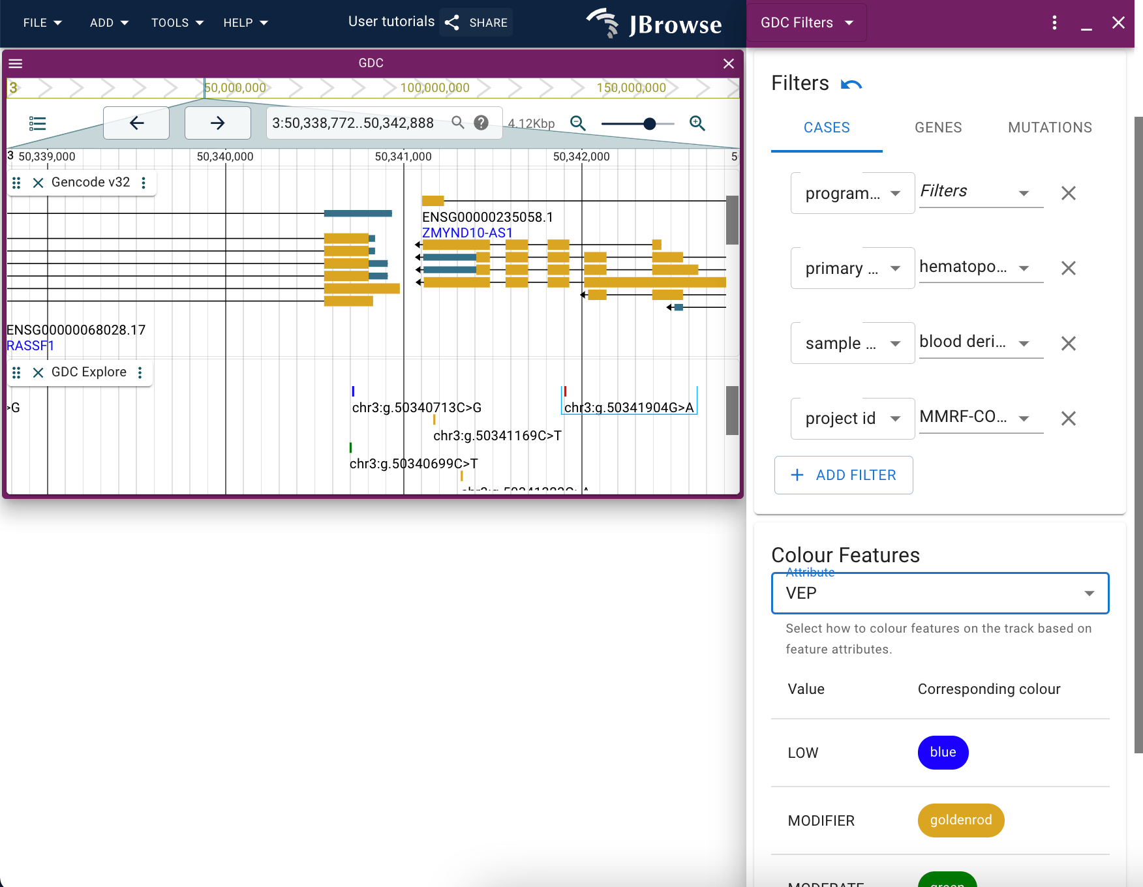This screenshot has width=1143, height=887.
Task: Switch to the MUTATIONS tab
Action: pos(1050,128)
